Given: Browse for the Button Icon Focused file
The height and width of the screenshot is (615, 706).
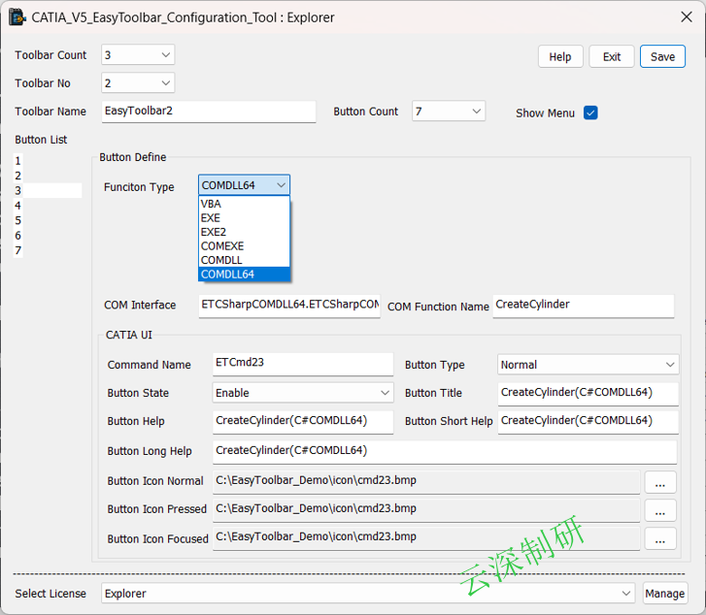Looking at the screenshot, I should [660, 539].
